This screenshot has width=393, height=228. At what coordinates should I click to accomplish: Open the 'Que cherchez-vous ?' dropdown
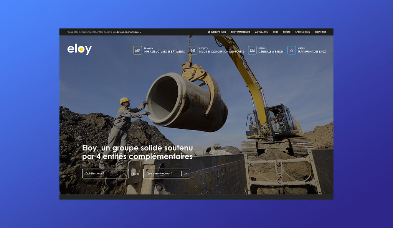(x=162, y=174)
